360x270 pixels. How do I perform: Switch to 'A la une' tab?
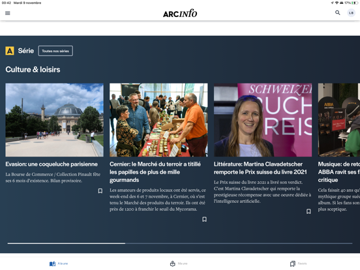coord(59,263)
